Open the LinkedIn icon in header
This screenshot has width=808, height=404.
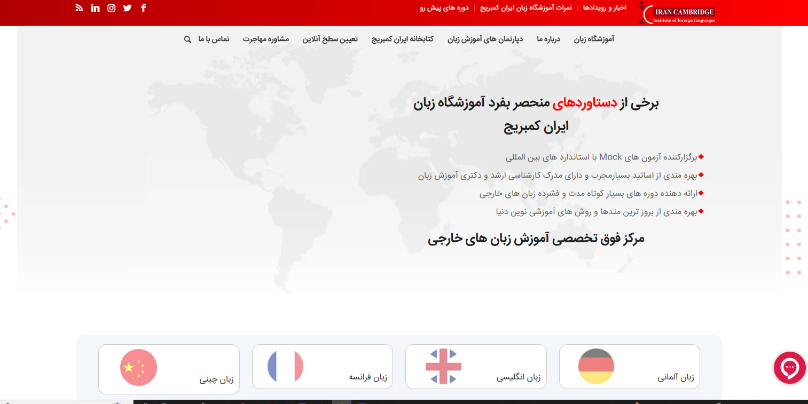pyautogui.click(x=95, y=8)
